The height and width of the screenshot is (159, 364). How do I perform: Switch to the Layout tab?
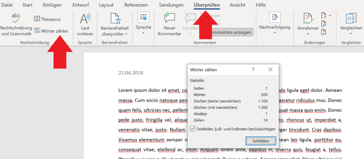pyautogui.click(x=106, y=5)
